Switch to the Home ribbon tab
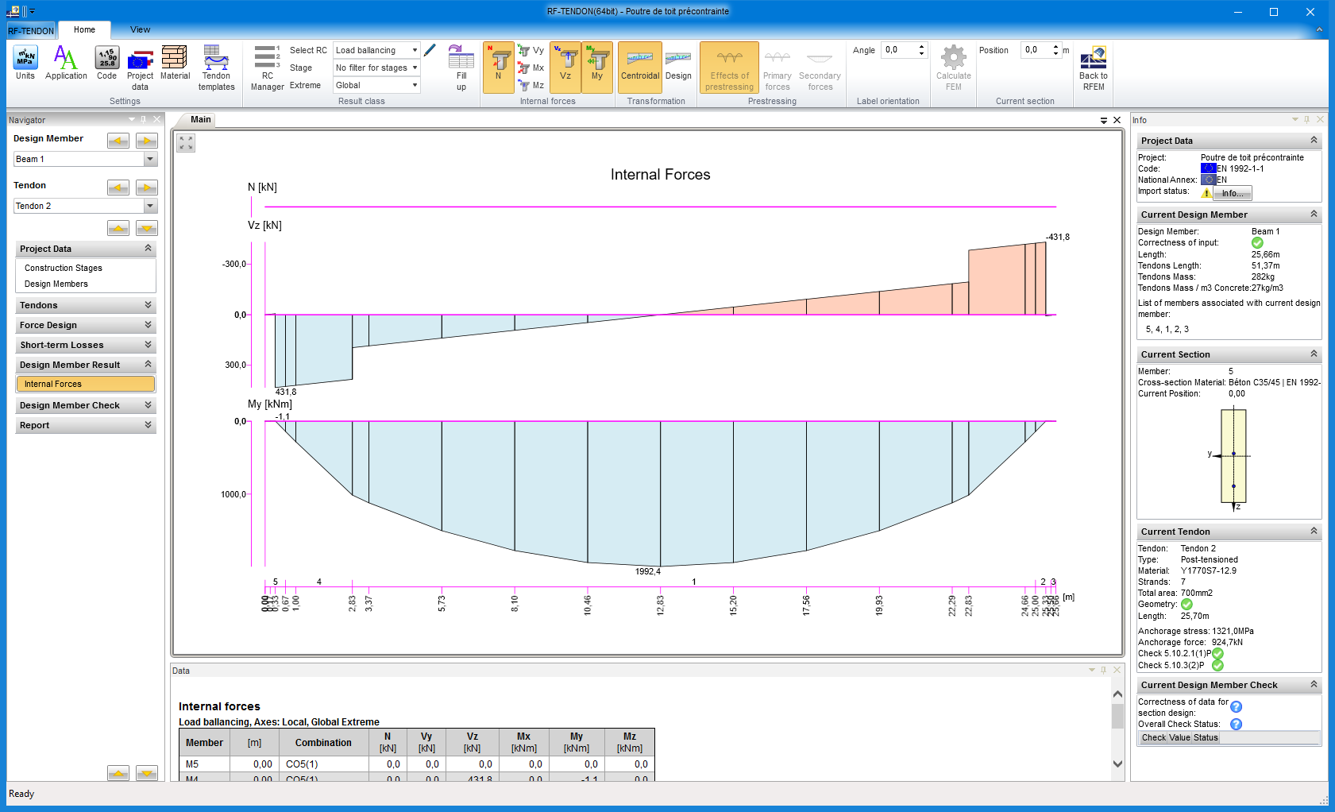The width and height of the screenshot is (1335, 812). [x=85, y=30]
